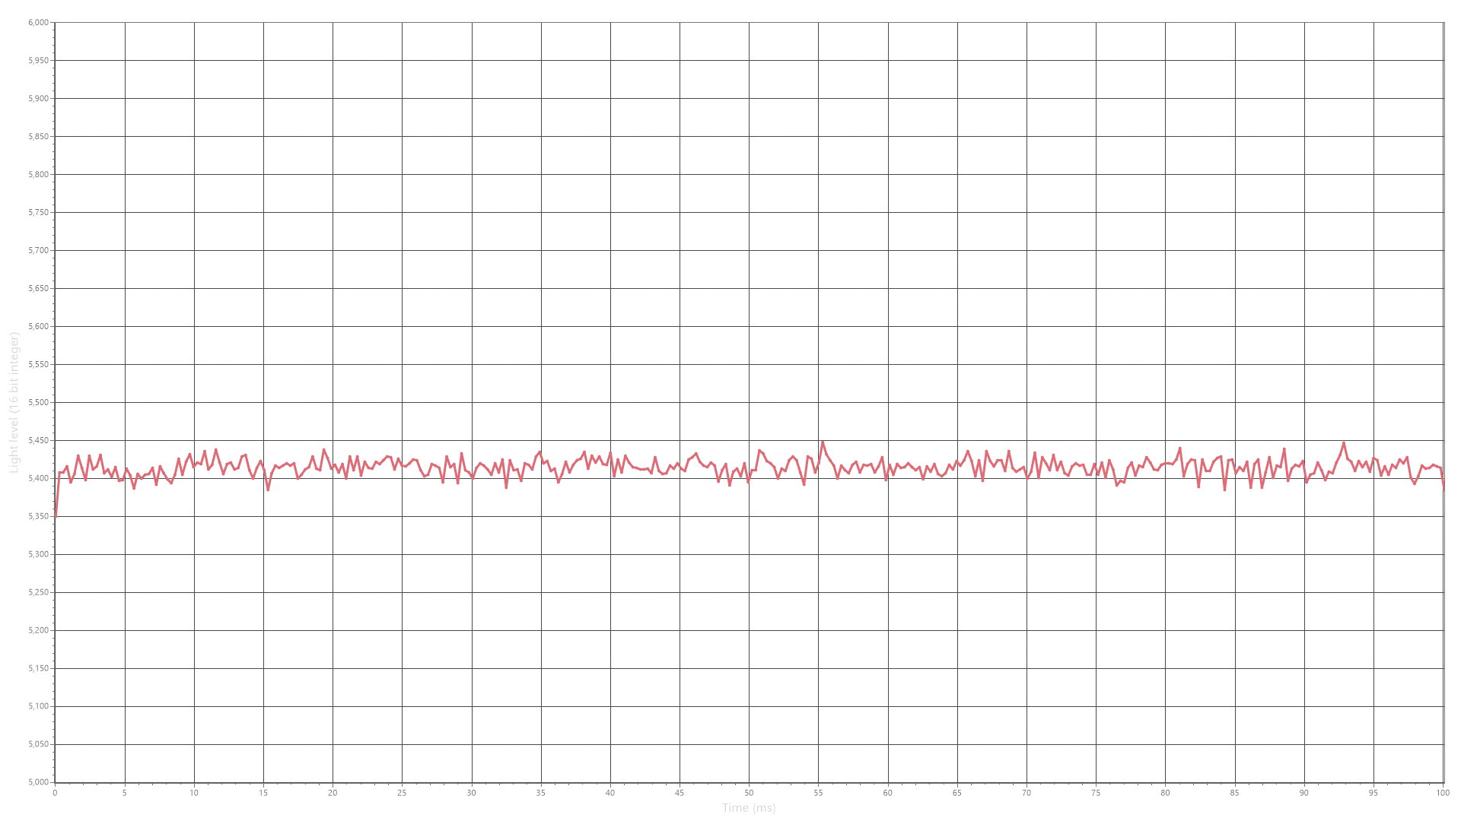
Task: Click the plot frame's top-right corner
Action: 1444,22
